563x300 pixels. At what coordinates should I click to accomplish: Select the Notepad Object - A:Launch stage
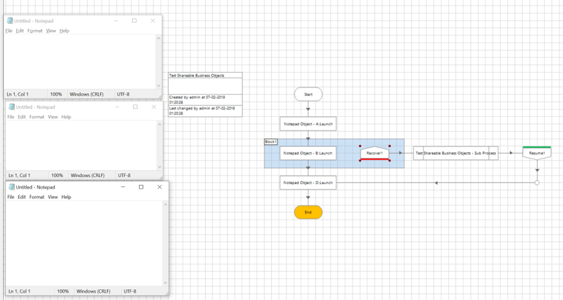[308, 124]
